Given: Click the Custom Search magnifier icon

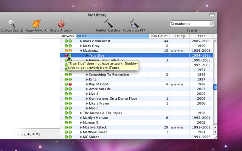Looking at the screenshot, I should 11,24.
